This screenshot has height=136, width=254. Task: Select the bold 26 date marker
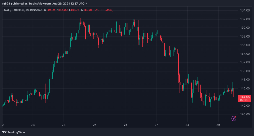point(126,125)
